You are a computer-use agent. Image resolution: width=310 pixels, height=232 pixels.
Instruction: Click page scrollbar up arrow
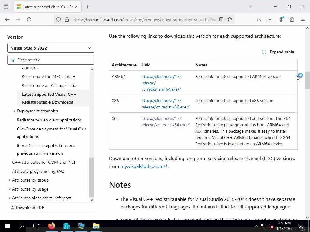pyautogui.click(x=307, y=28)
